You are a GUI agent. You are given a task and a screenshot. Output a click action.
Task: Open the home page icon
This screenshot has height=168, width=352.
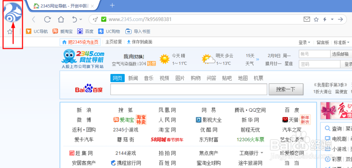tap(61, 19)
